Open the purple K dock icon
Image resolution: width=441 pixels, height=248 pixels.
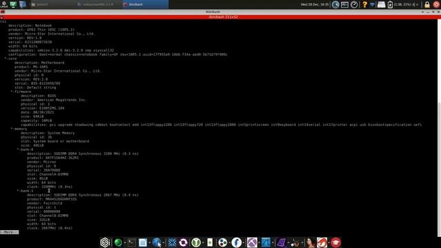pyautogui.click(x=252, y=242)
